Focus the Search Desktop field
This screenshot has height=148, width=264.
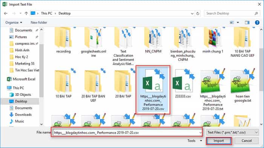230,14
